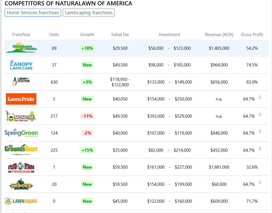Image resolution: width=272 pixels, height=213 pixels.
Task: Open the Canopy Lawn Care logo
Action: pos(21,65)
